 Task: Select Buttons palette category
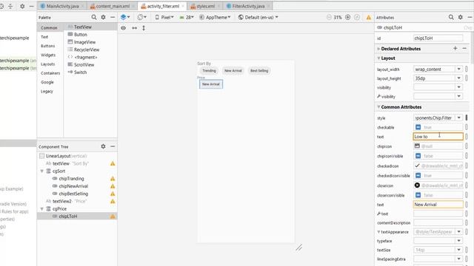click(x=47, y=46)
